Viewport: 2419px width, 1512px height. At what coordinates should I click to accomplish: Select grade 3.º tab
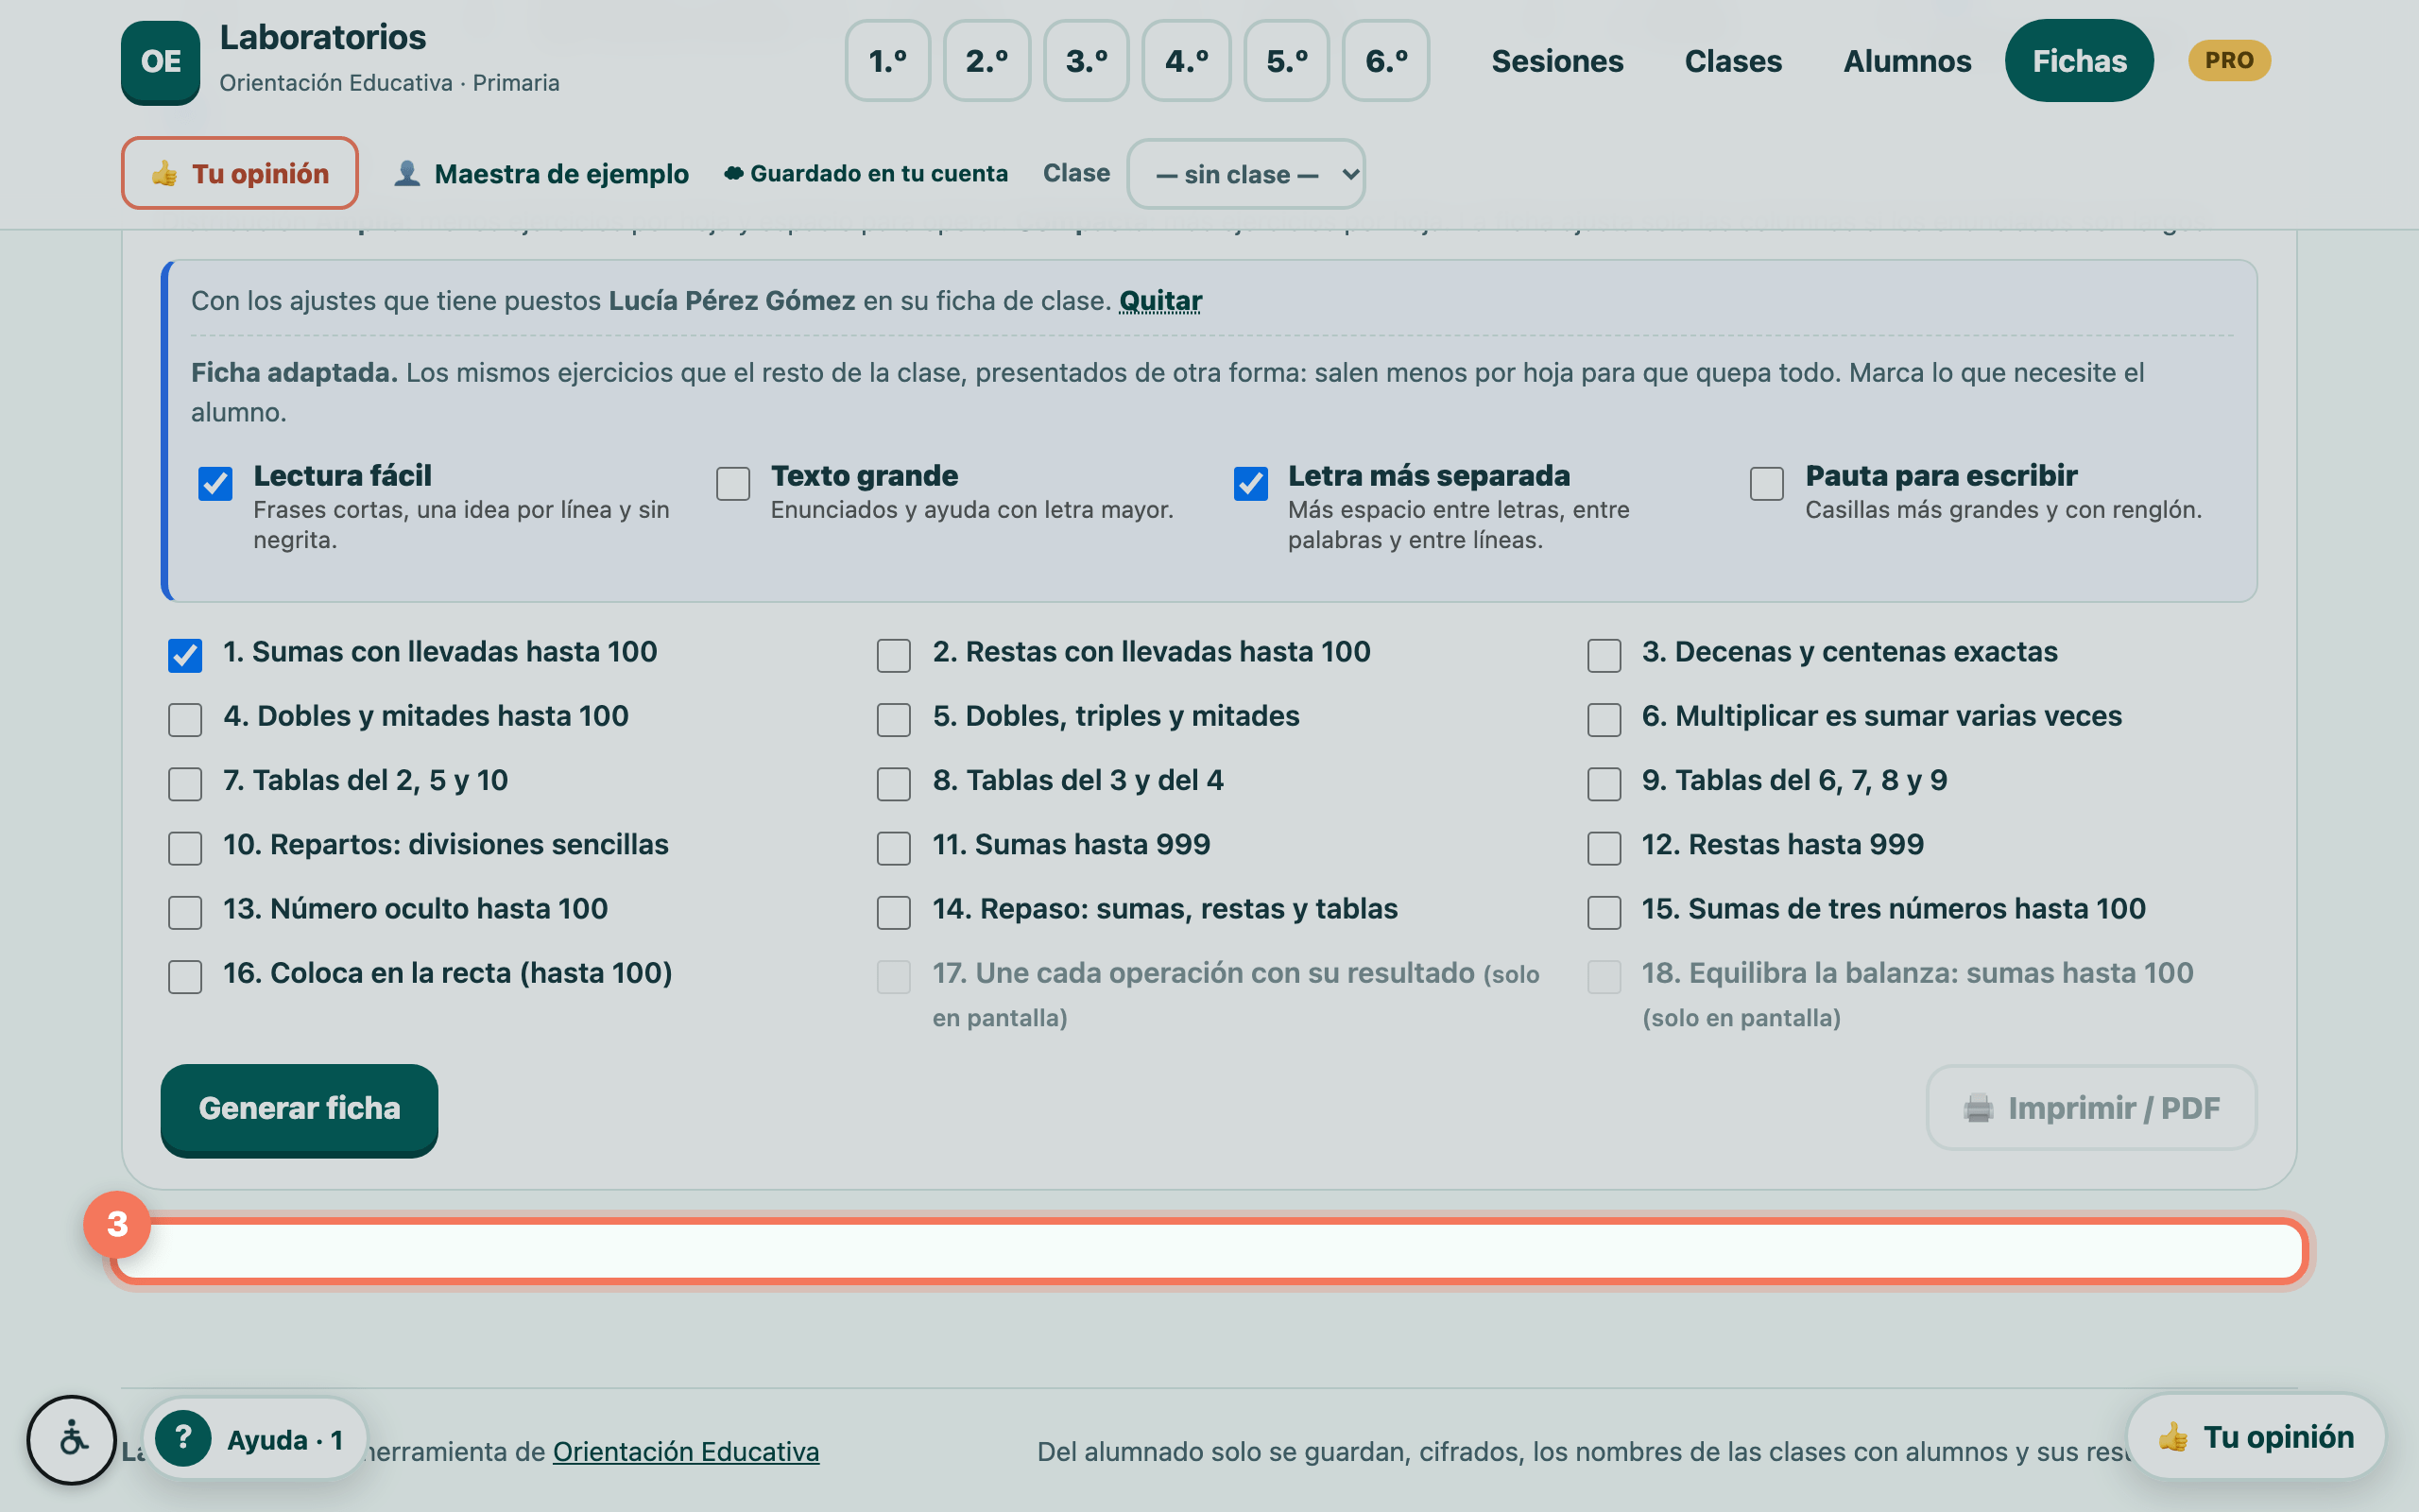pos(1087,61)
